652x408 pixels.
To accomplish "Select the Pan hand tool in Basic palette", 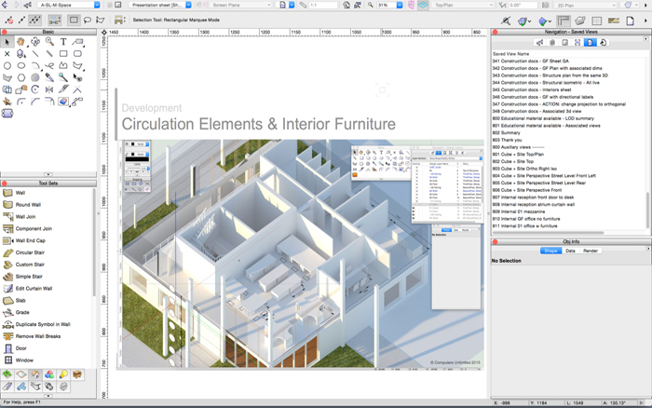I will click(x=21, y=42).
